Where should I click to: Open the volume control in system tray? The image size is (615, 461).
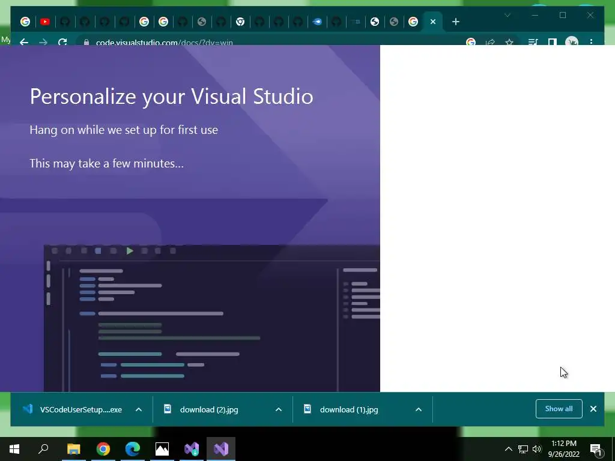(537, 449)
